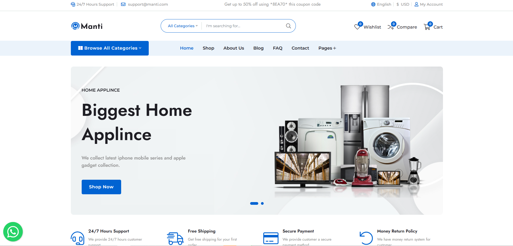Open the shopping Cart icon
The height and width of the screenshot is (246, 513).
pos(427,27)
